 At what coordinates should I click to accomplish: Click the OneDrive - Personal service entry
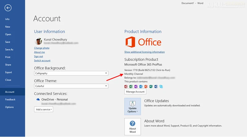(x=55, y=99)
